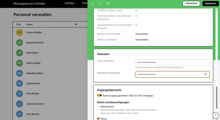The image size is (220, 120).
Task: Click Jonas Hartmann's JH avatar
Action: 19,104
